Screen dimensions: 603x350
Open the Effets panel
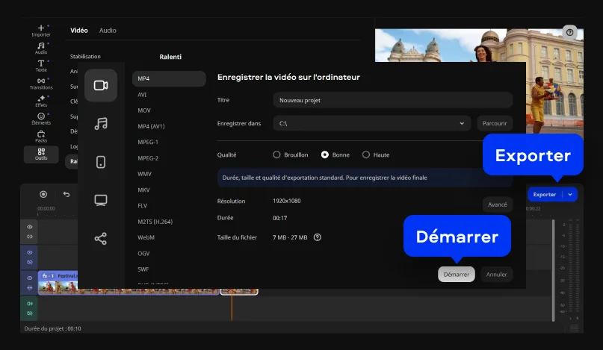(x=41, y=101)
